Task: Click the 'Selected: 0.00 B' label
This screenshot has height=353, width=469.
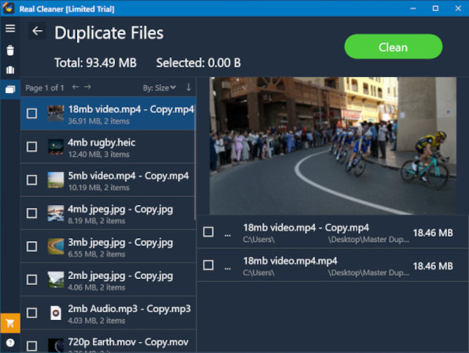Action: (199, 63)
